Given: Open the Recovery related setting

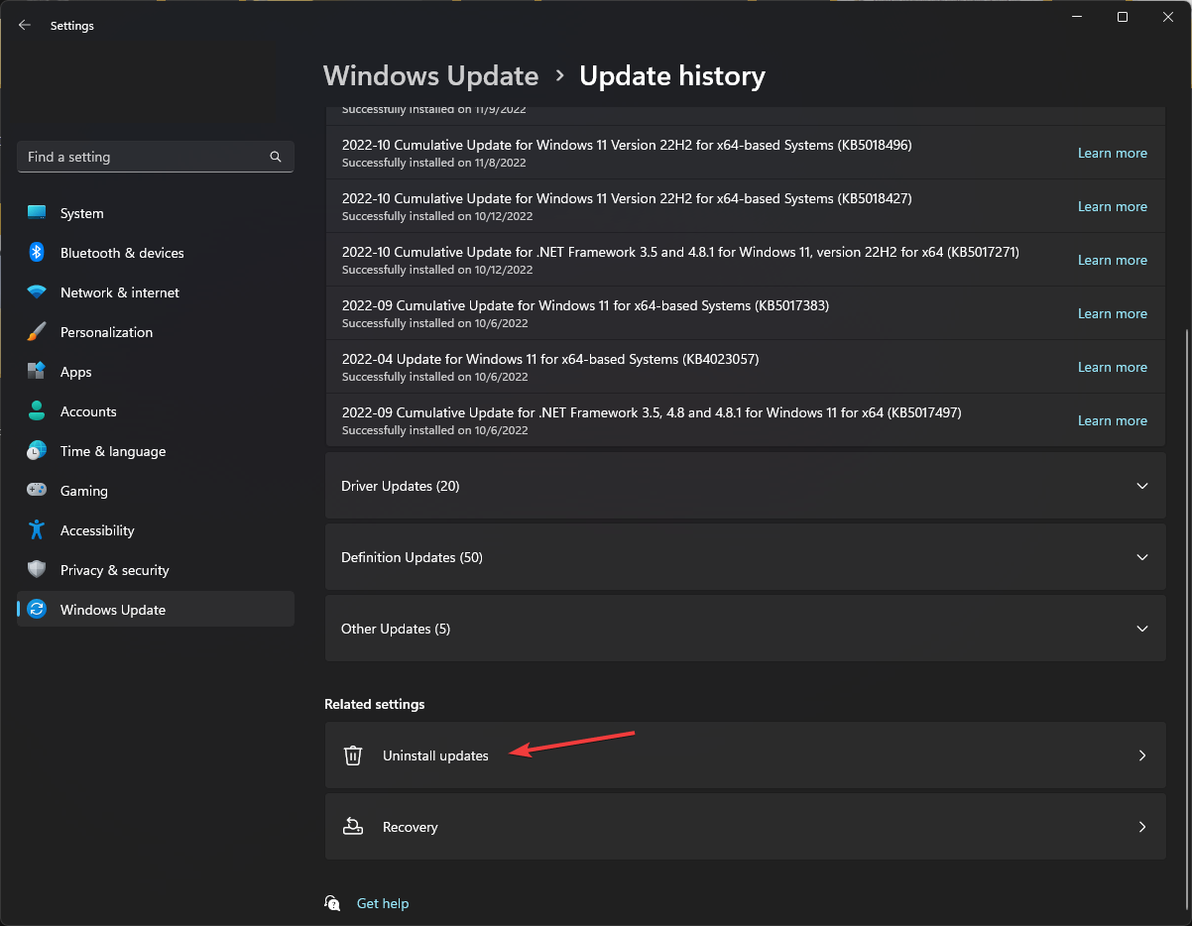Looking at the screenshot, I should coord(745,827).
